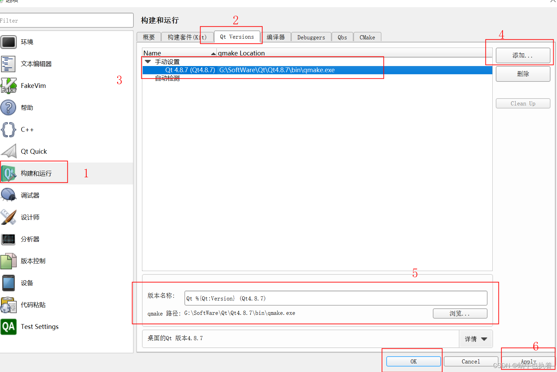Select the 分析器 label in sidebar
This screenshot has height=372, width=557.
pos(30,239)
